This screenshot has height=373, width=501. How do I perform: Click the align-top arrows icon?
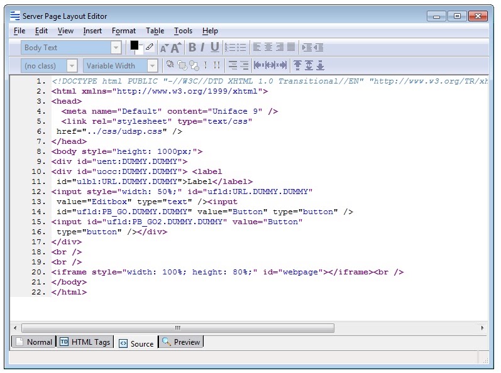[297, 65]
